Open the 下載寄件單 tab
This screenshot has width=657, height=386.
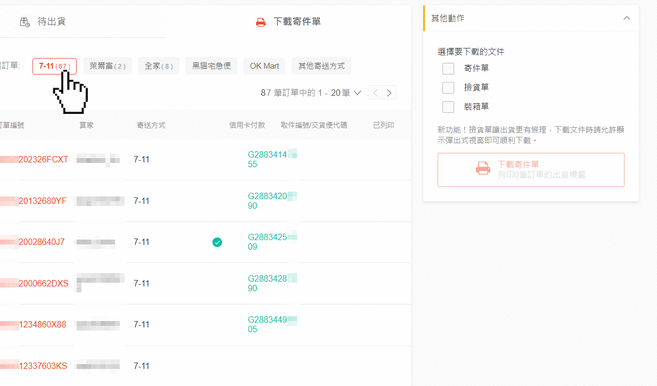pos(297,22)
